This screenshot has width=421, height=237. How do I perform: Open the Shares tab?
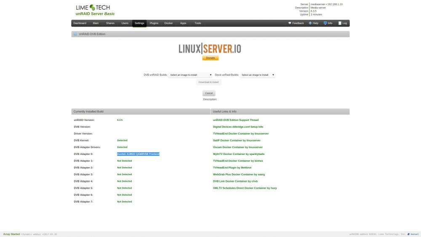point(110,23)
